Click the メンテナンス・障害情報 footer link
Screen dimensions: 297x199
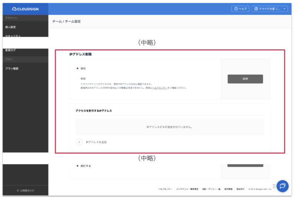(x=187, y=189)
